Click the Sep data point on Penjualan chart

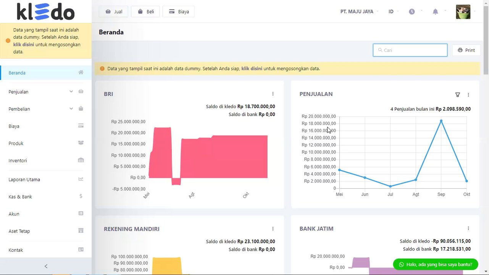click(441, 121)
